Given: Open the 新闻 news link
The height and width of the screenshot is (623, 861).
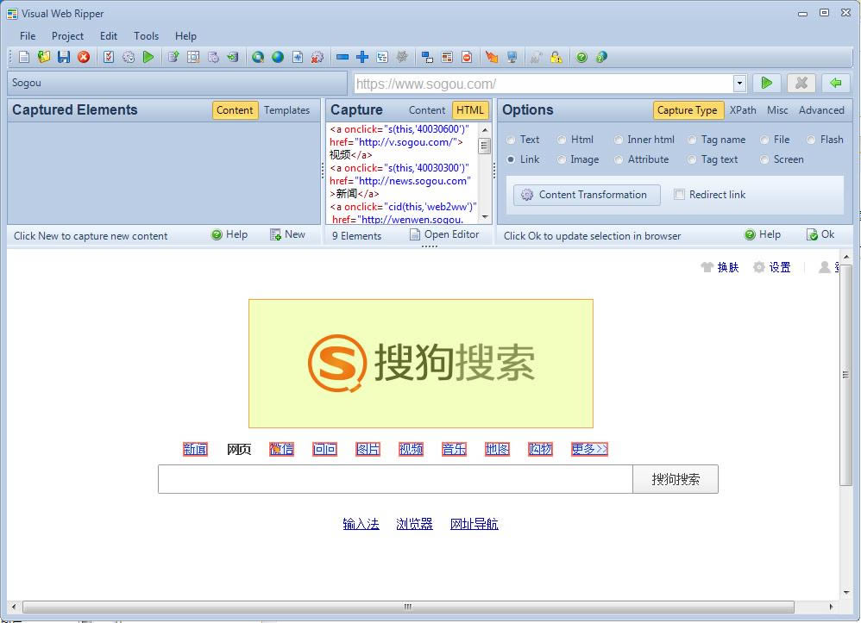Looking at the screenshot, I should [195, 449].
